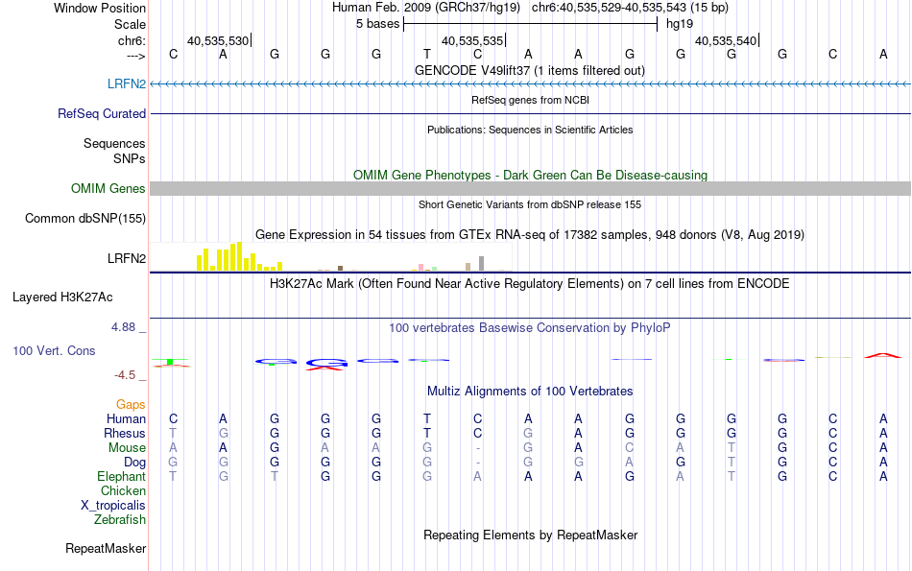Click the Window Position label
Viewport: 912px width, 571px height.
[x=100, y=8]
